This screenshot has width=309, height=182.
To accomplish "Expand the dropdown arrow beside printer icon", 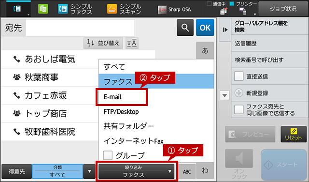I will click(x=255, y=14).
